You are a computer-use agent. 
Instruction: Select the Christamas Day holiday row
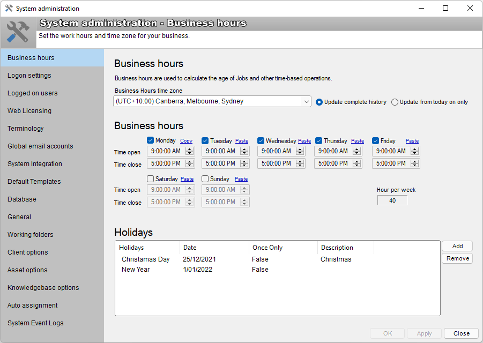point(277,259)
